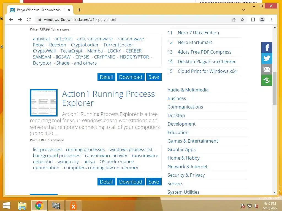Screen dimensions: 282x211
Task: Click the HDDCRYPTOR tag
Action: click(x=134, y=57)
